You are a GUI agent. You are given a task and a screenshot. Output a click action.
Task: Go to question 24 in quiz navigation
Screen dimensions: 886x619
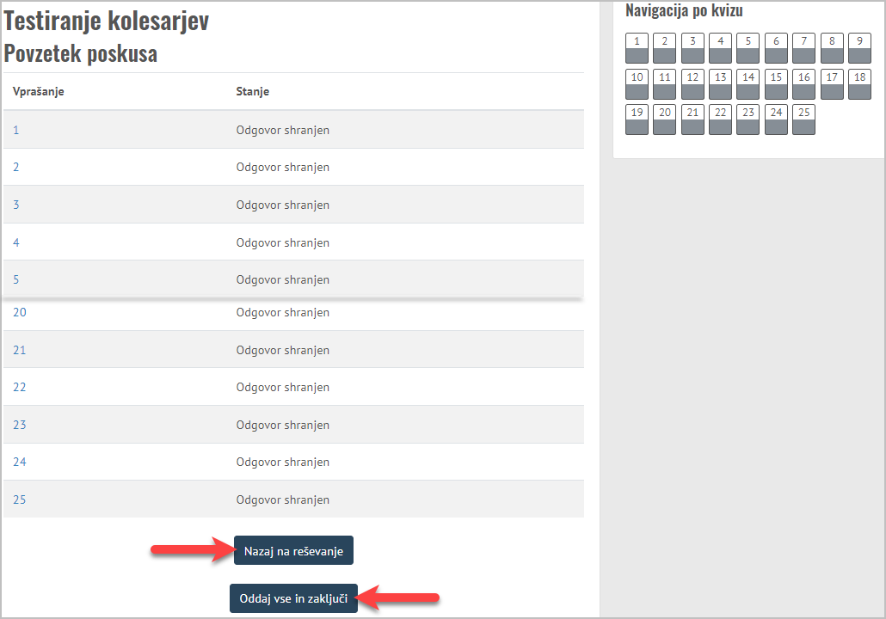pos(776,120)
